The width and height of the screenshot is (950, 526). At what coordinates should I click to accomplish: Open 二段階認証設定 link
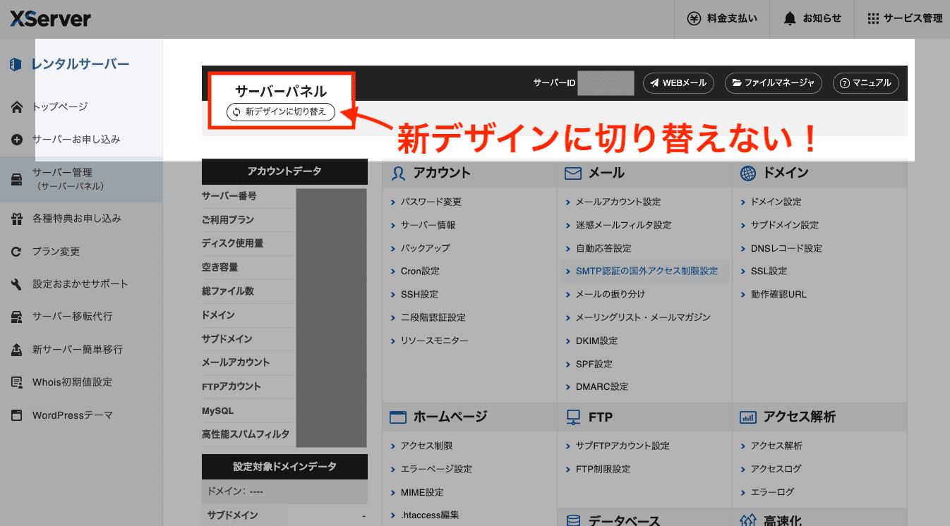(433, 317)
